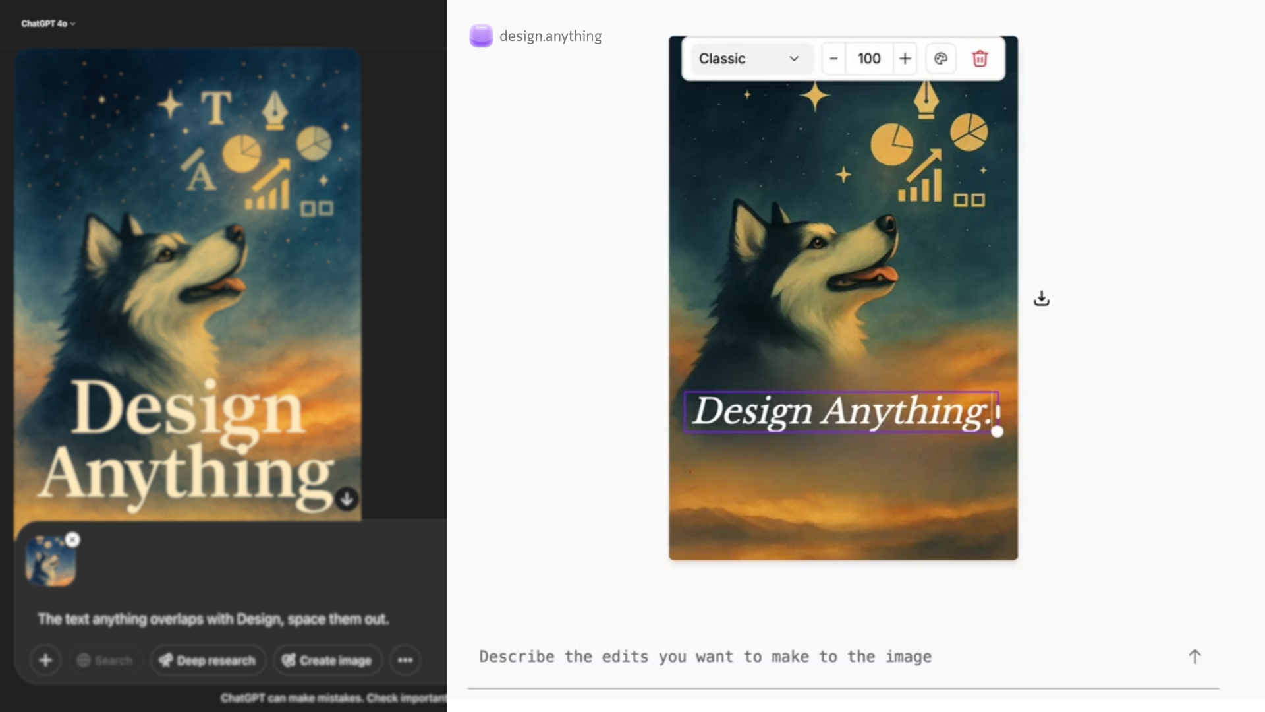
Task: Download the edited design image
Action: click(x=1041, y=299)
